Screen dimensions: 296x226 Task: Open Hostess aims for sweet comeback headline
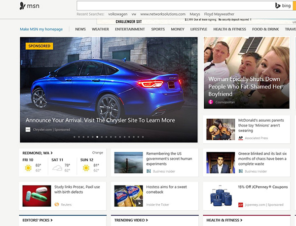(x=167, y=189)
